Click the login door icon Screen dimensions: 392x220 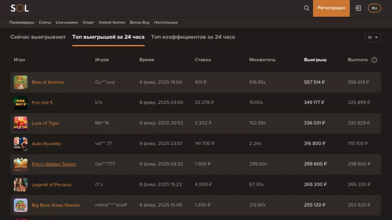point(358,8)
